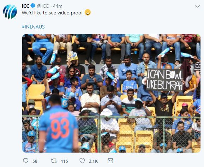Like the tweet with heart icon
Image resolution: width=204 pixels, height=167 pixels.
point(82,161)
